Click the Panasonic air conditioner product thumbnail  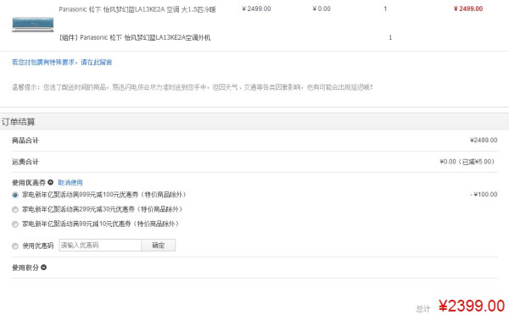pyautogui.click(x=33, y=25)
